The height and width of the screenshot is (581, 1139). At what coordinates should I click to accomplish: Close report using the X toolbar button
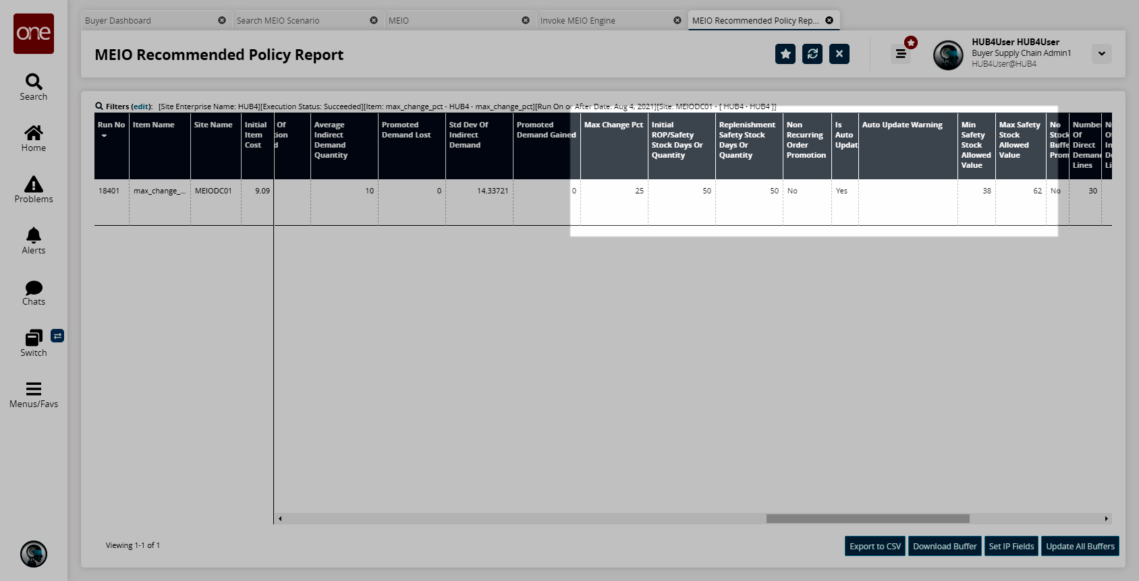tap(839, 54)
